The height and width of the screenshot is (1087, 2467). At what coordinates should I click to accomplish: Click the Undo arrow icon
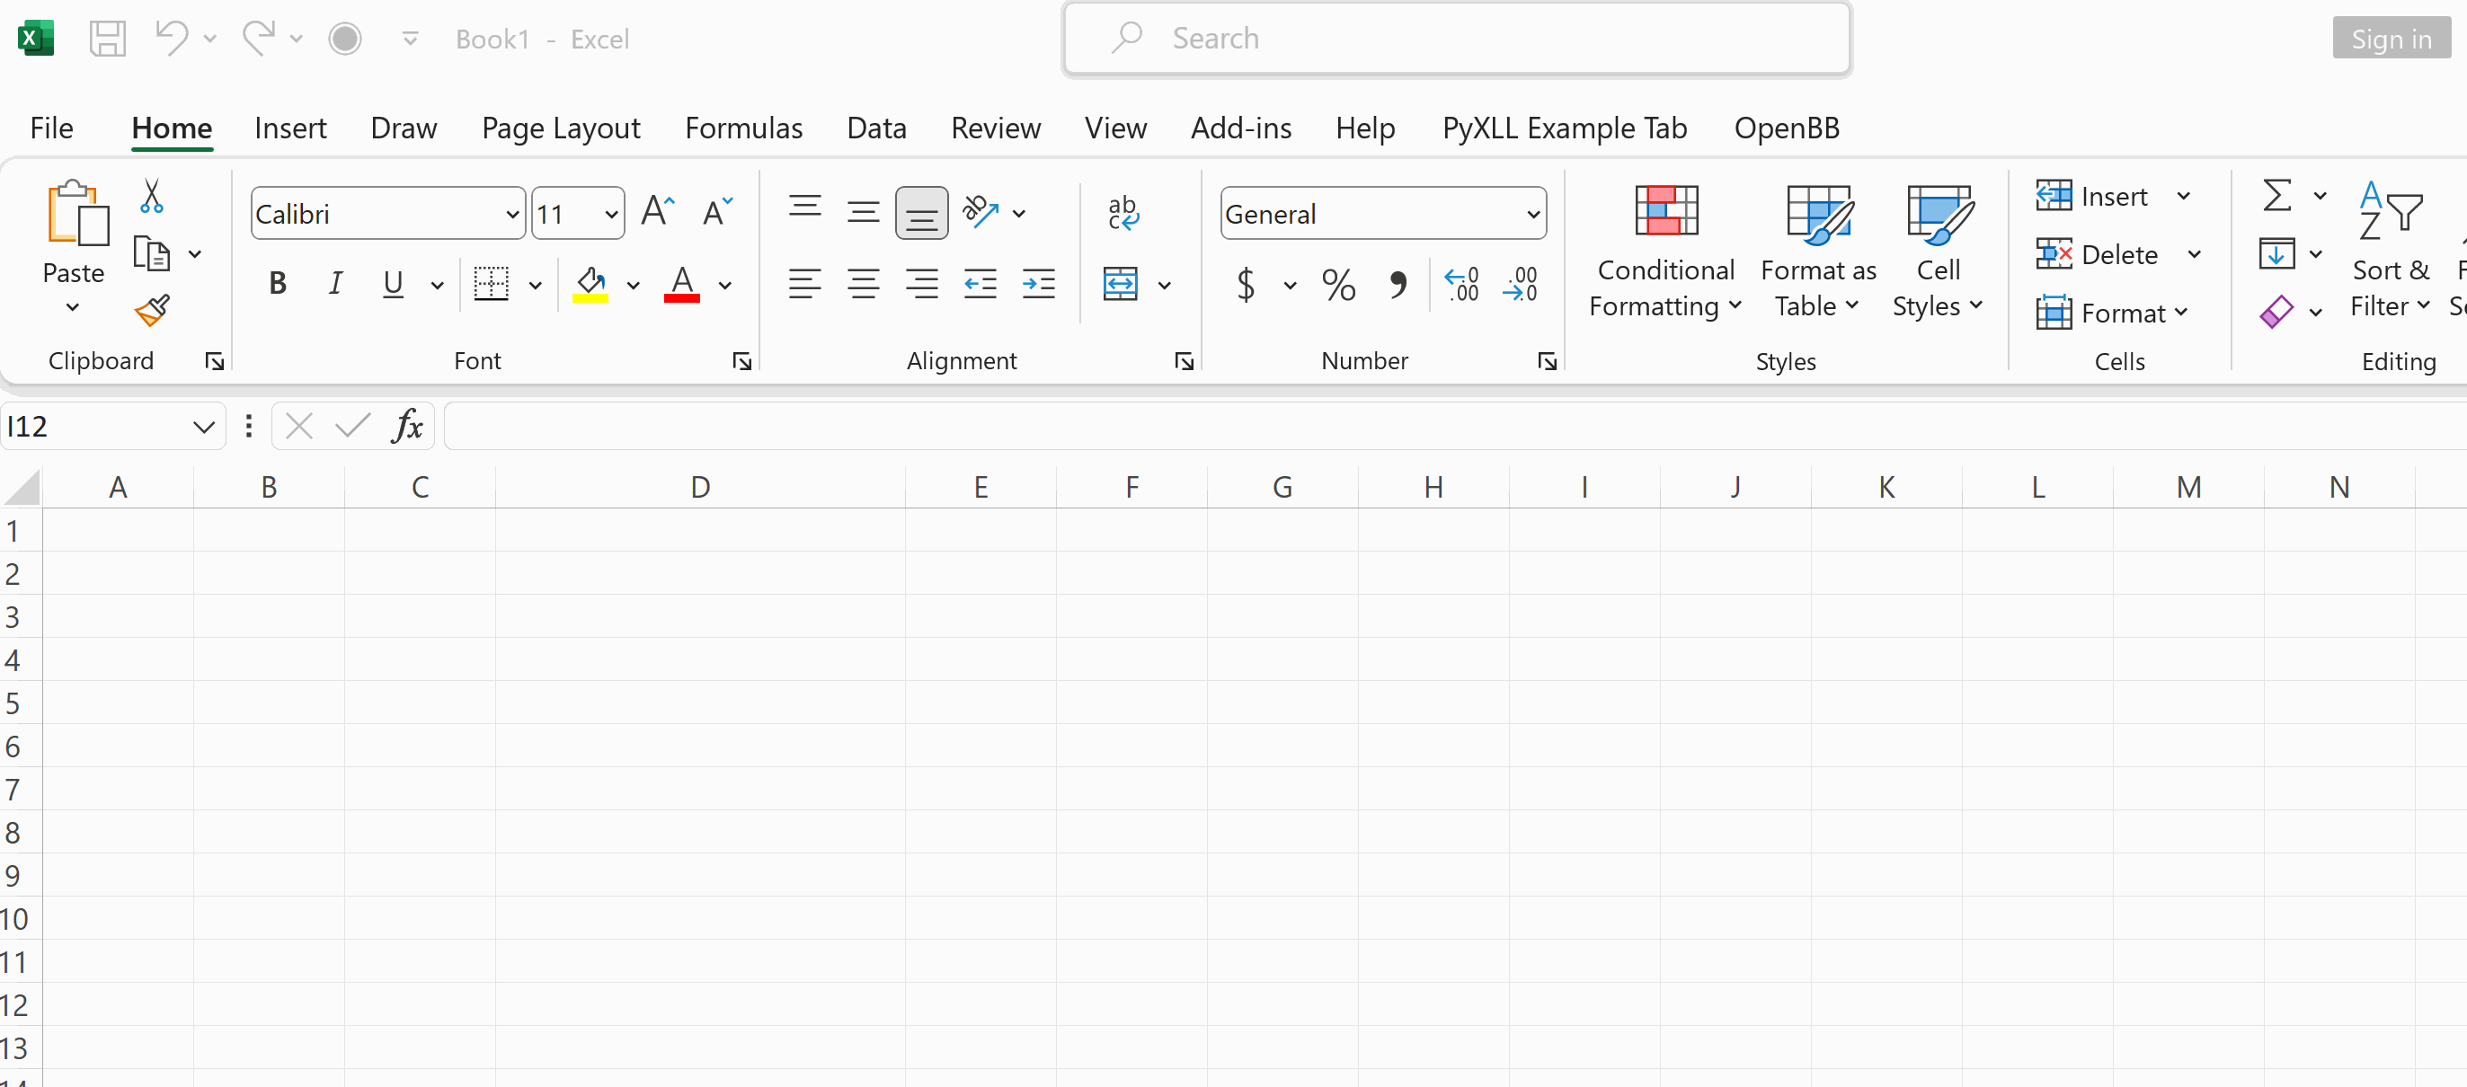pos(172,40)
